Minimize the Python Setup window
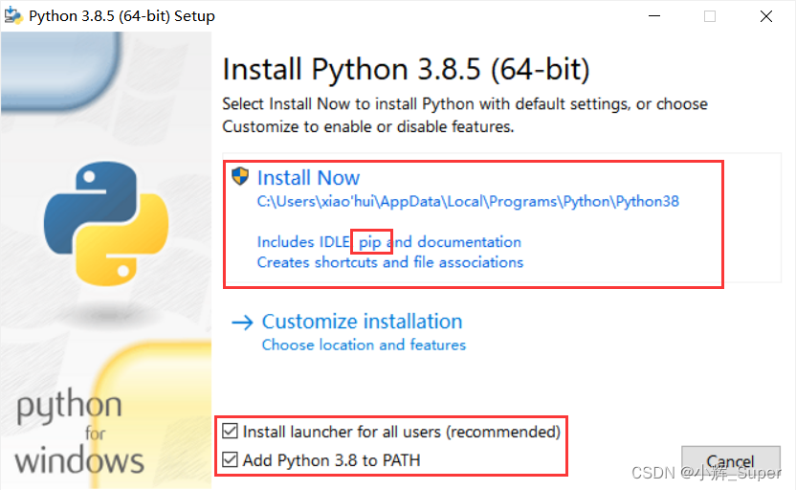 click(x=654, y=16)
